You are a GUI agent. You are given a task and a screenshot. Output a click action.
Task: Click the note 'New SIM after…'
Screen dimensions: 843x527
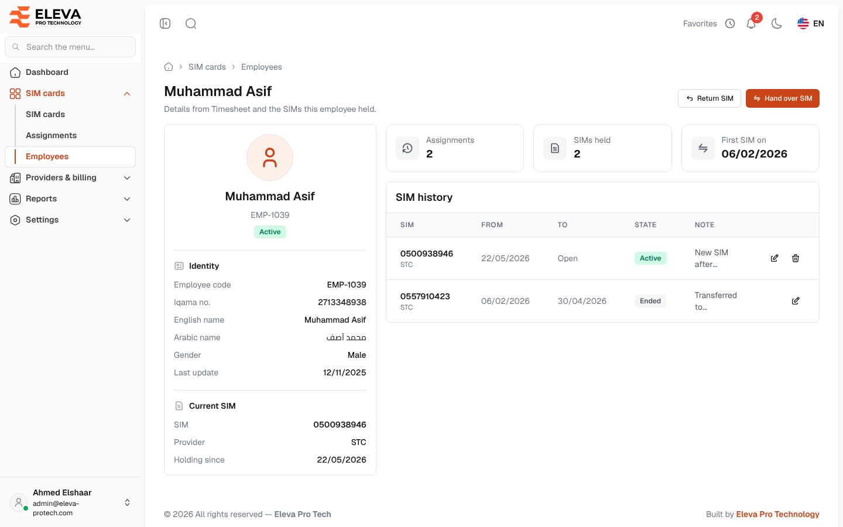[x=711, y=258]
